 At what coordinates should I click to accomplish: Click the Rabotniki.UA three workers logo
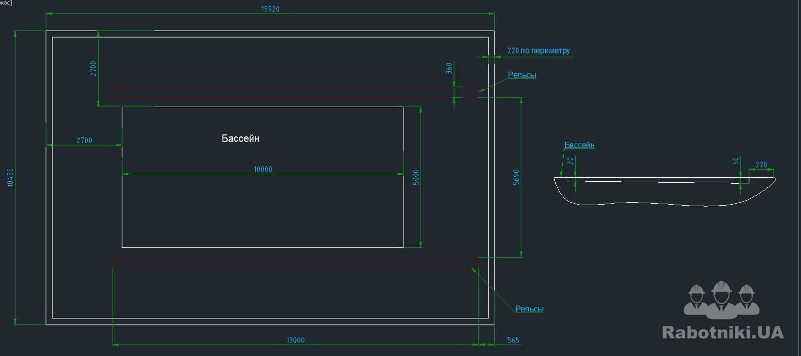(721, 299)
